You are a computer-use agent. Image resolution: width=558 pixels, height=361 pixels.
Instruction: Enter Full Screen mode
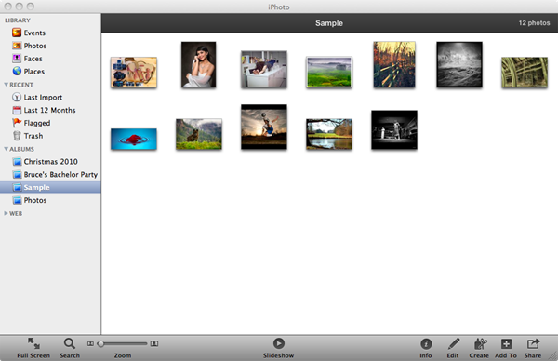tap(33, 347)
